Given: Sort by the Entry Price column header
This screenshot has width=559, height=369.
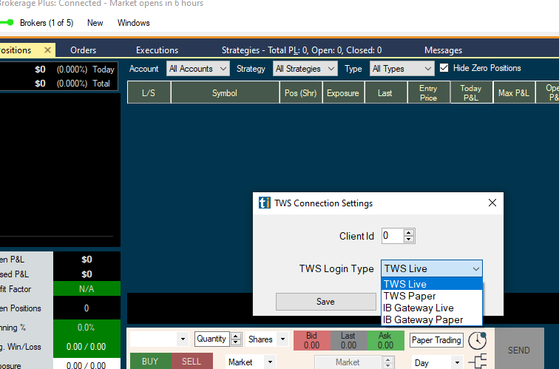Looking at the screenshot, I should coord(429,92).
